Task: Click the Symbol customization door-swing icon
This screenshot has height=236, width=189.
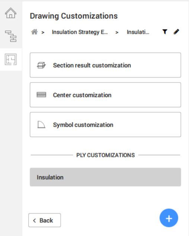Action: click(41, 125)
